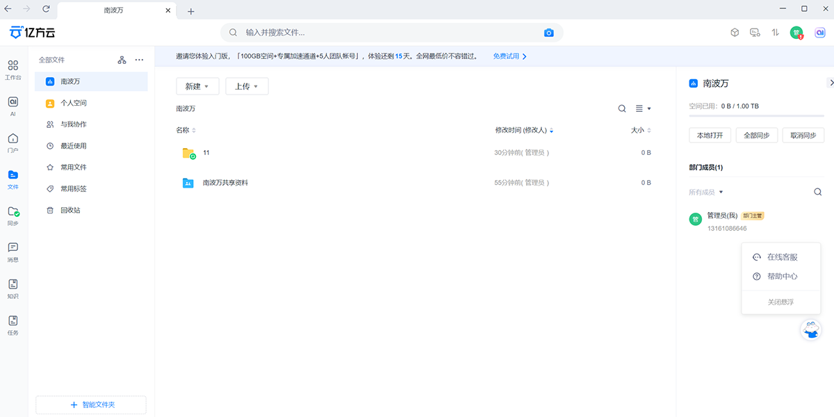Expand the 上传 dropdown
This screenshot has width=834, height=417.
click(247, 85)
